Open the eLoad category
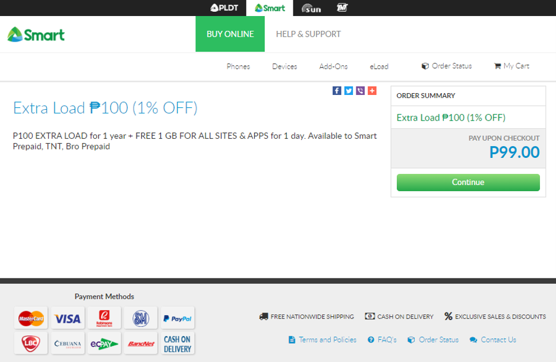Viewport: 556px width, 362px height. [x=379, y=66]
